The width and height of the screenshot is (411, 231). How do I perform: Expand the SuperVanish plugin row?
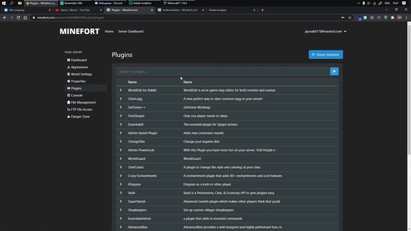tap(121, 201)
